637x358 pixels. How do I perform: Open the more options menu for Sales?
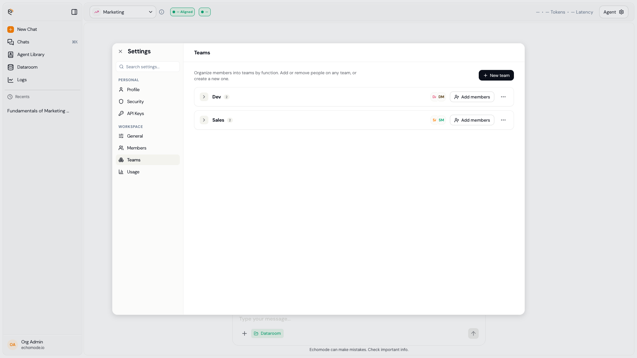(x=503, y=120)
